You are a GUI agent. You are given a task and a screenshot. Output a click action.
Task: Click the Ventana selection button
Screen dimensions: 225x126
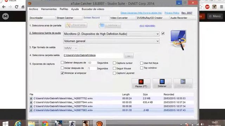(110, 25)
